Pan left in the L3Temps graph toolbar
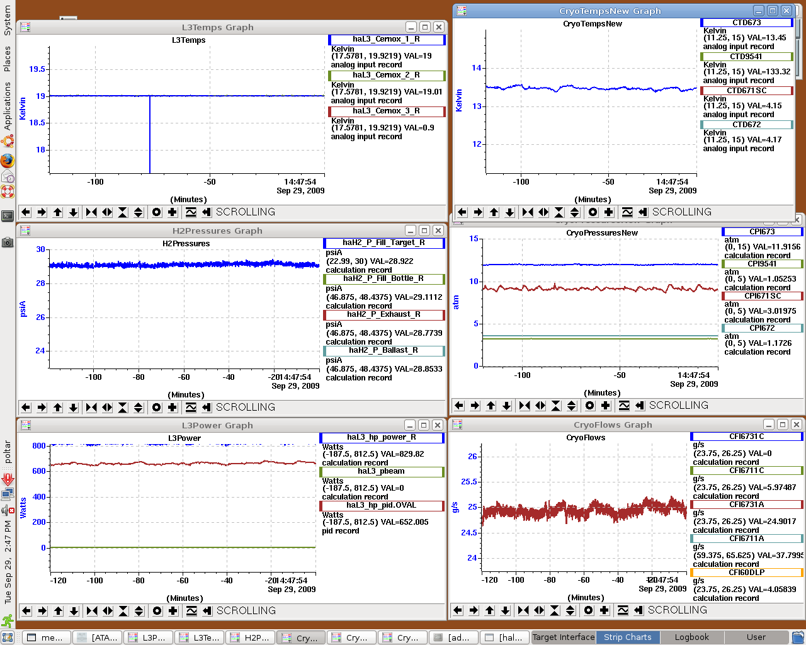The image size is (806, 645). [26, 212]
